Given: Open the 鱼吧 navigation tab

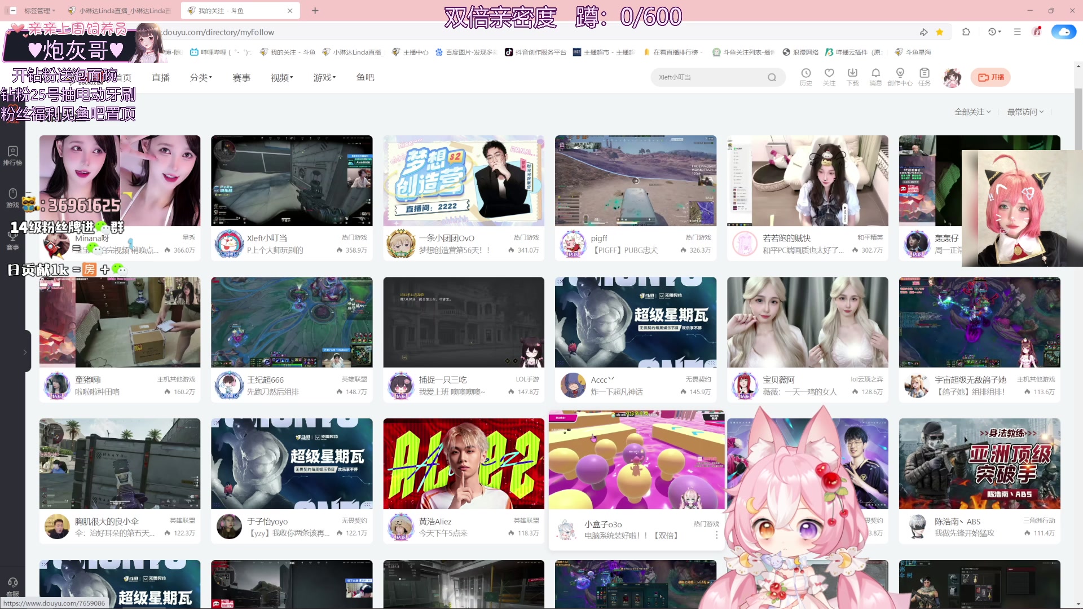Looking at the screenshot, I should pos(365,77).
